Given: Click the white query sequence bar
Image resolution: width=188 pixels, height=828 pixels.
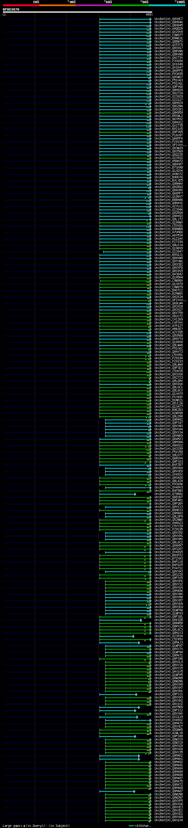Looking at the screenshot, I should click(78, 12).
